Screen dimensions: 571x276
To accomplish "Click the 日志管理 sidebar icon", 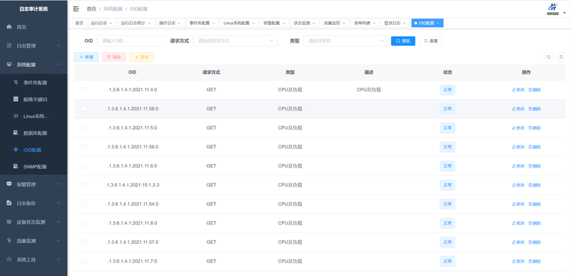I will point(9,46).
